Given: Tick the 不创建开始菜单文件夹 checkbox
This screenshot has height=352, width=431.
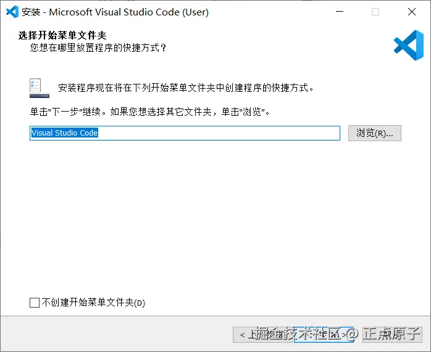Looking at the screenshot, I should (35, 303).
